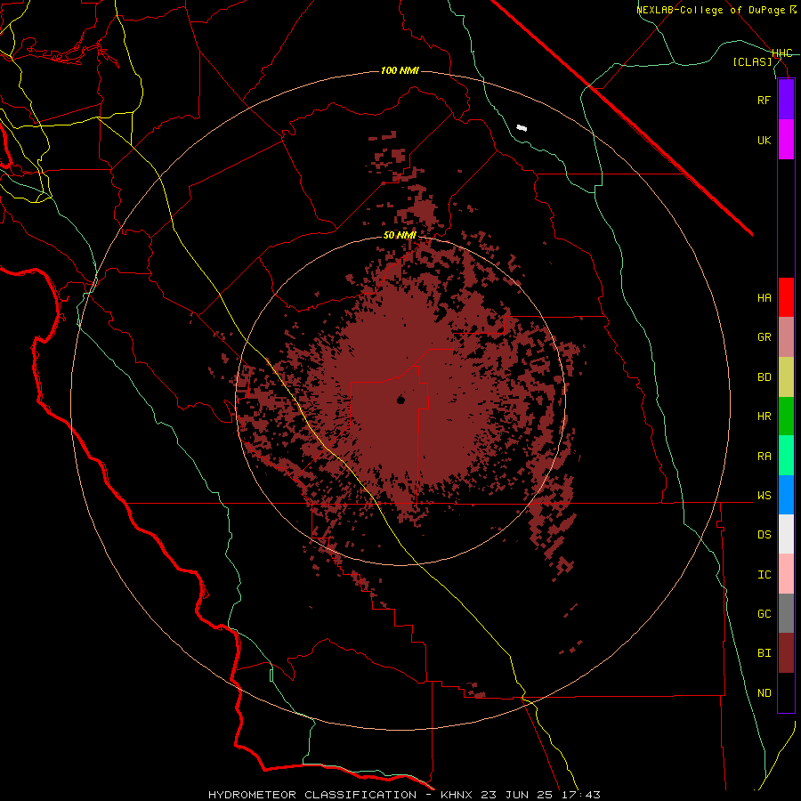Click the [CLAS] legend header
This screenshot has width=801, height=801.
coord(752,62)
